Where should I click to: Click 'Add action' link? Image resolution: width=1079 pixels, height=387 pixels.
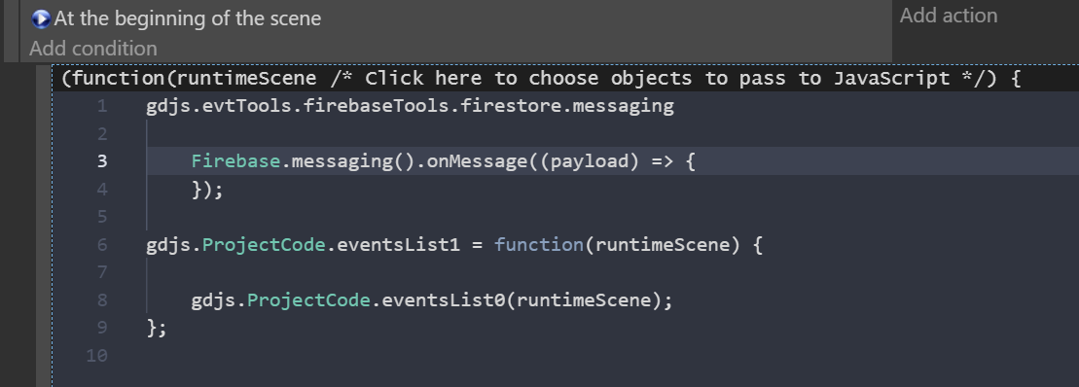tap(949, 16)
